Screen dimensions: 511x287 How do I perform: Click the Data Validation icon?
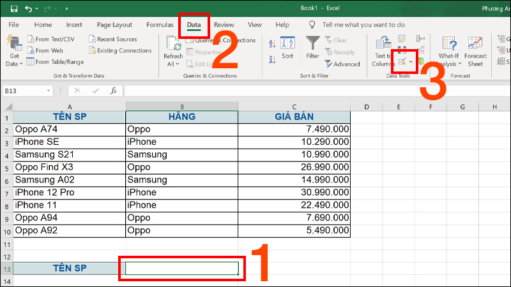click(402, 61)
